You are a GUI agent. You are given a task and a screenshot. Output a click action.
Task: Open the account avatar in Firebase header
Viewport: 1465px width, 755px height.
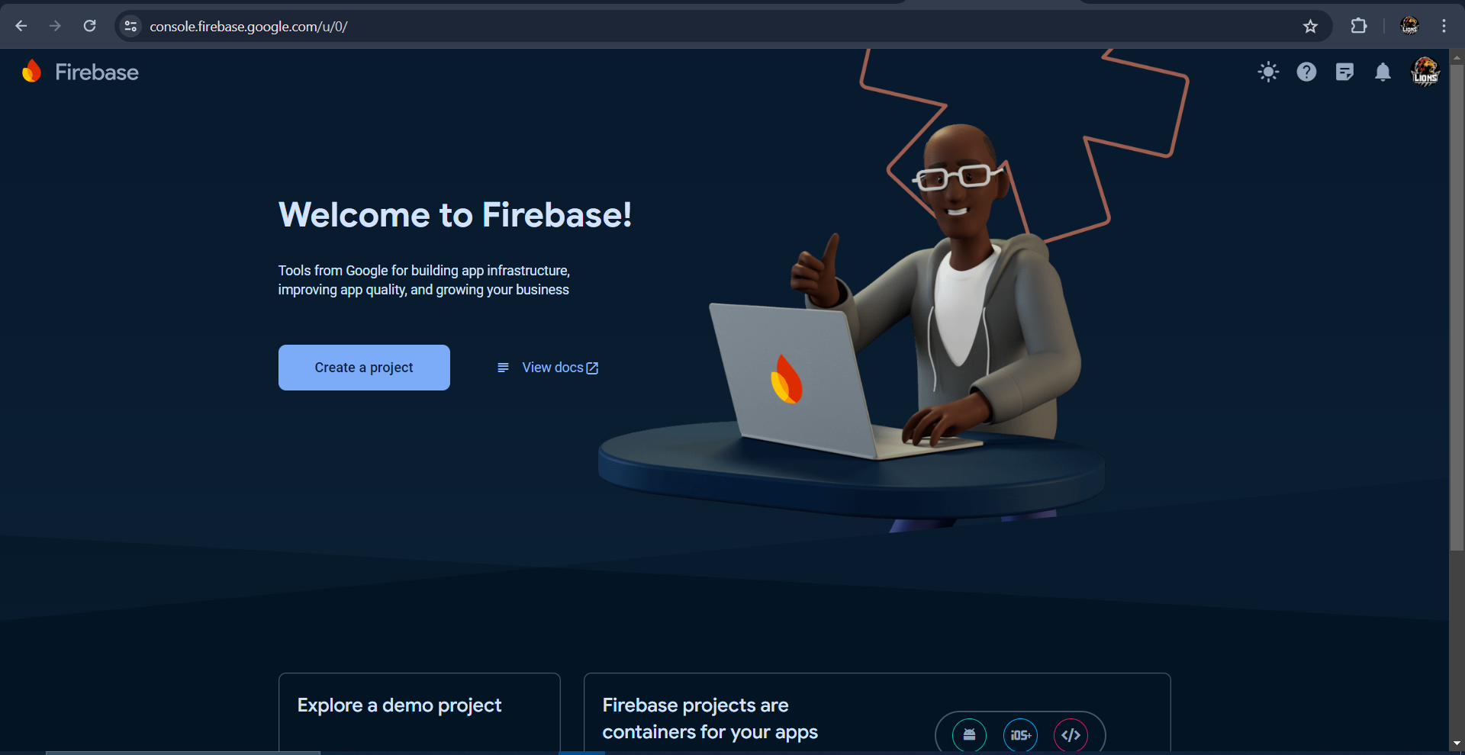click(x=1425, y=72)
